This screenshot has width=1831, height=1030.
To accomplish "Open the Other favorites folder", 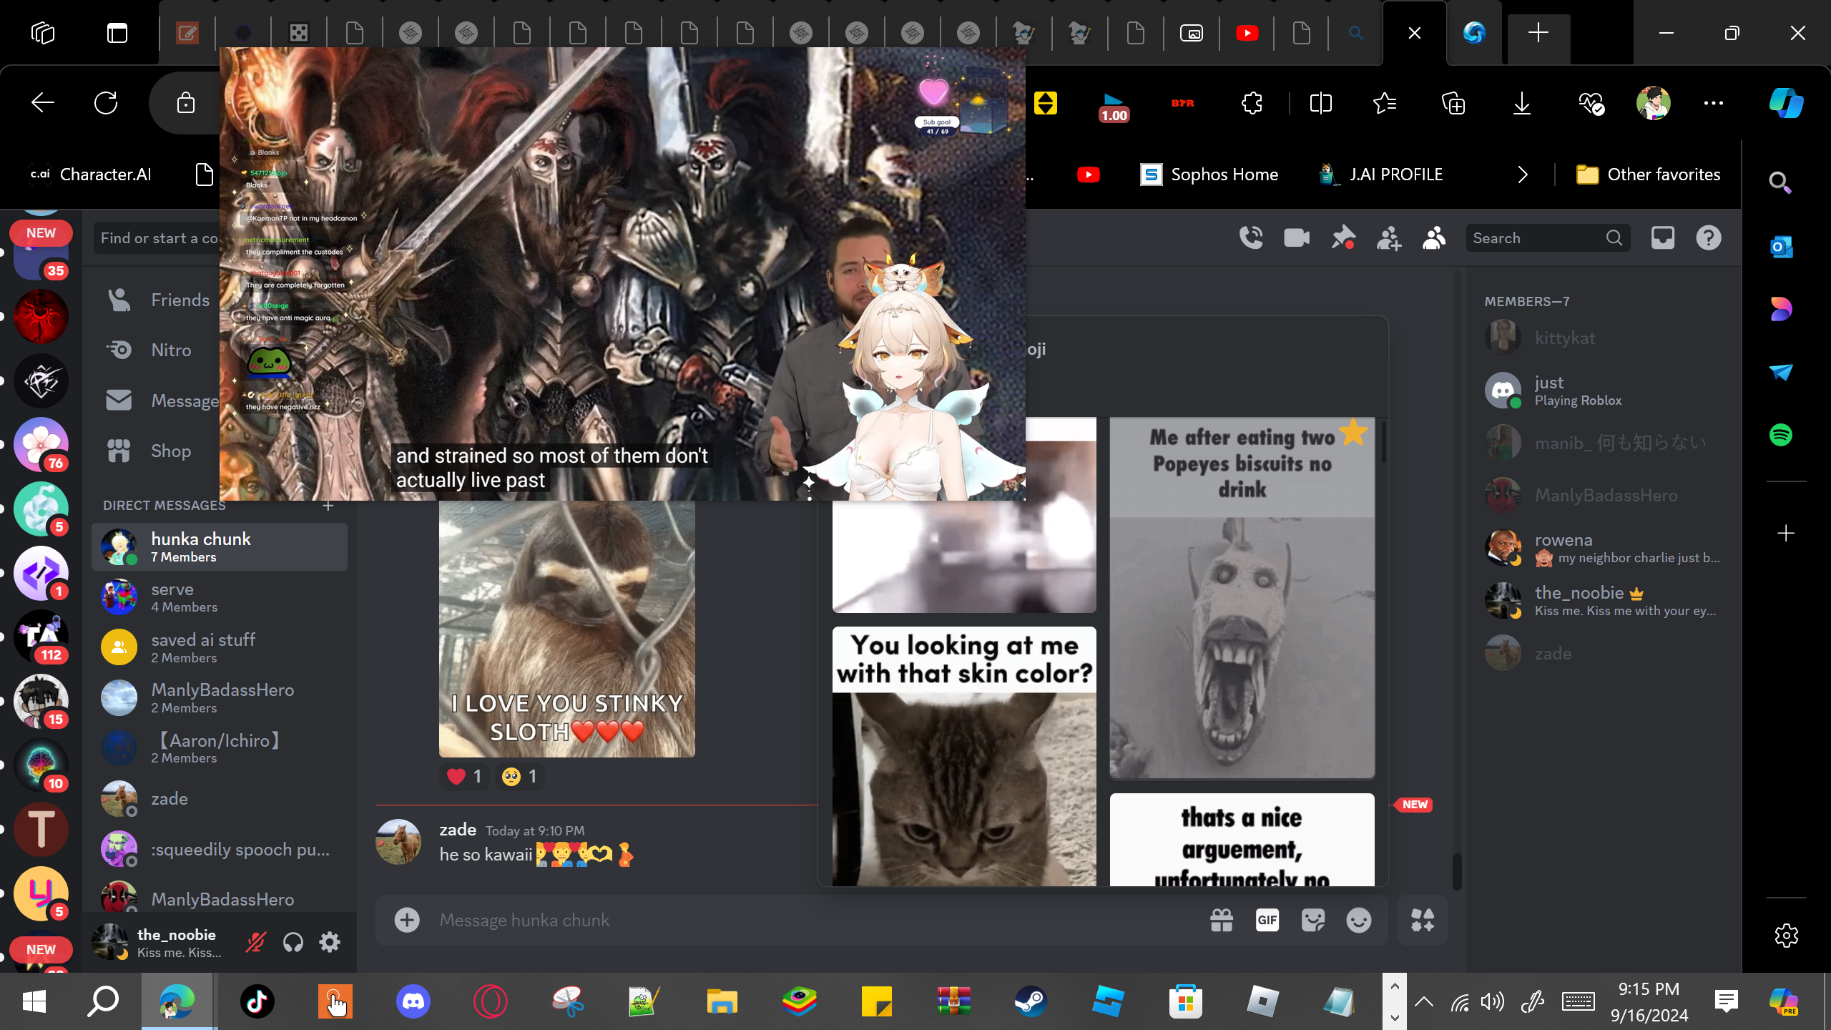I will (x=1648, y=175).
